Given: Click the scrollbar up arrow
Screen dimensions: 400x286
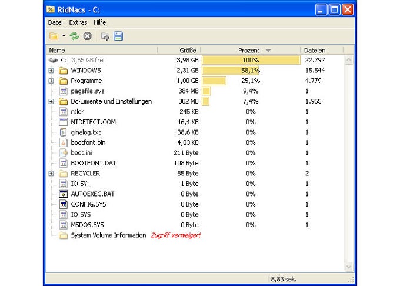Looking at the screenshot, I should click(349, 60).
